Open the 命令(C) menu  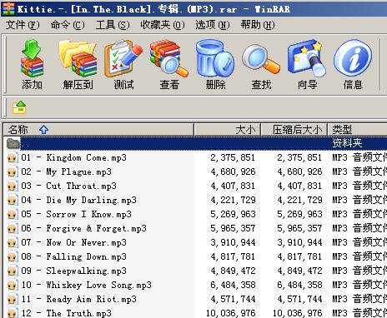coord(68,25)
